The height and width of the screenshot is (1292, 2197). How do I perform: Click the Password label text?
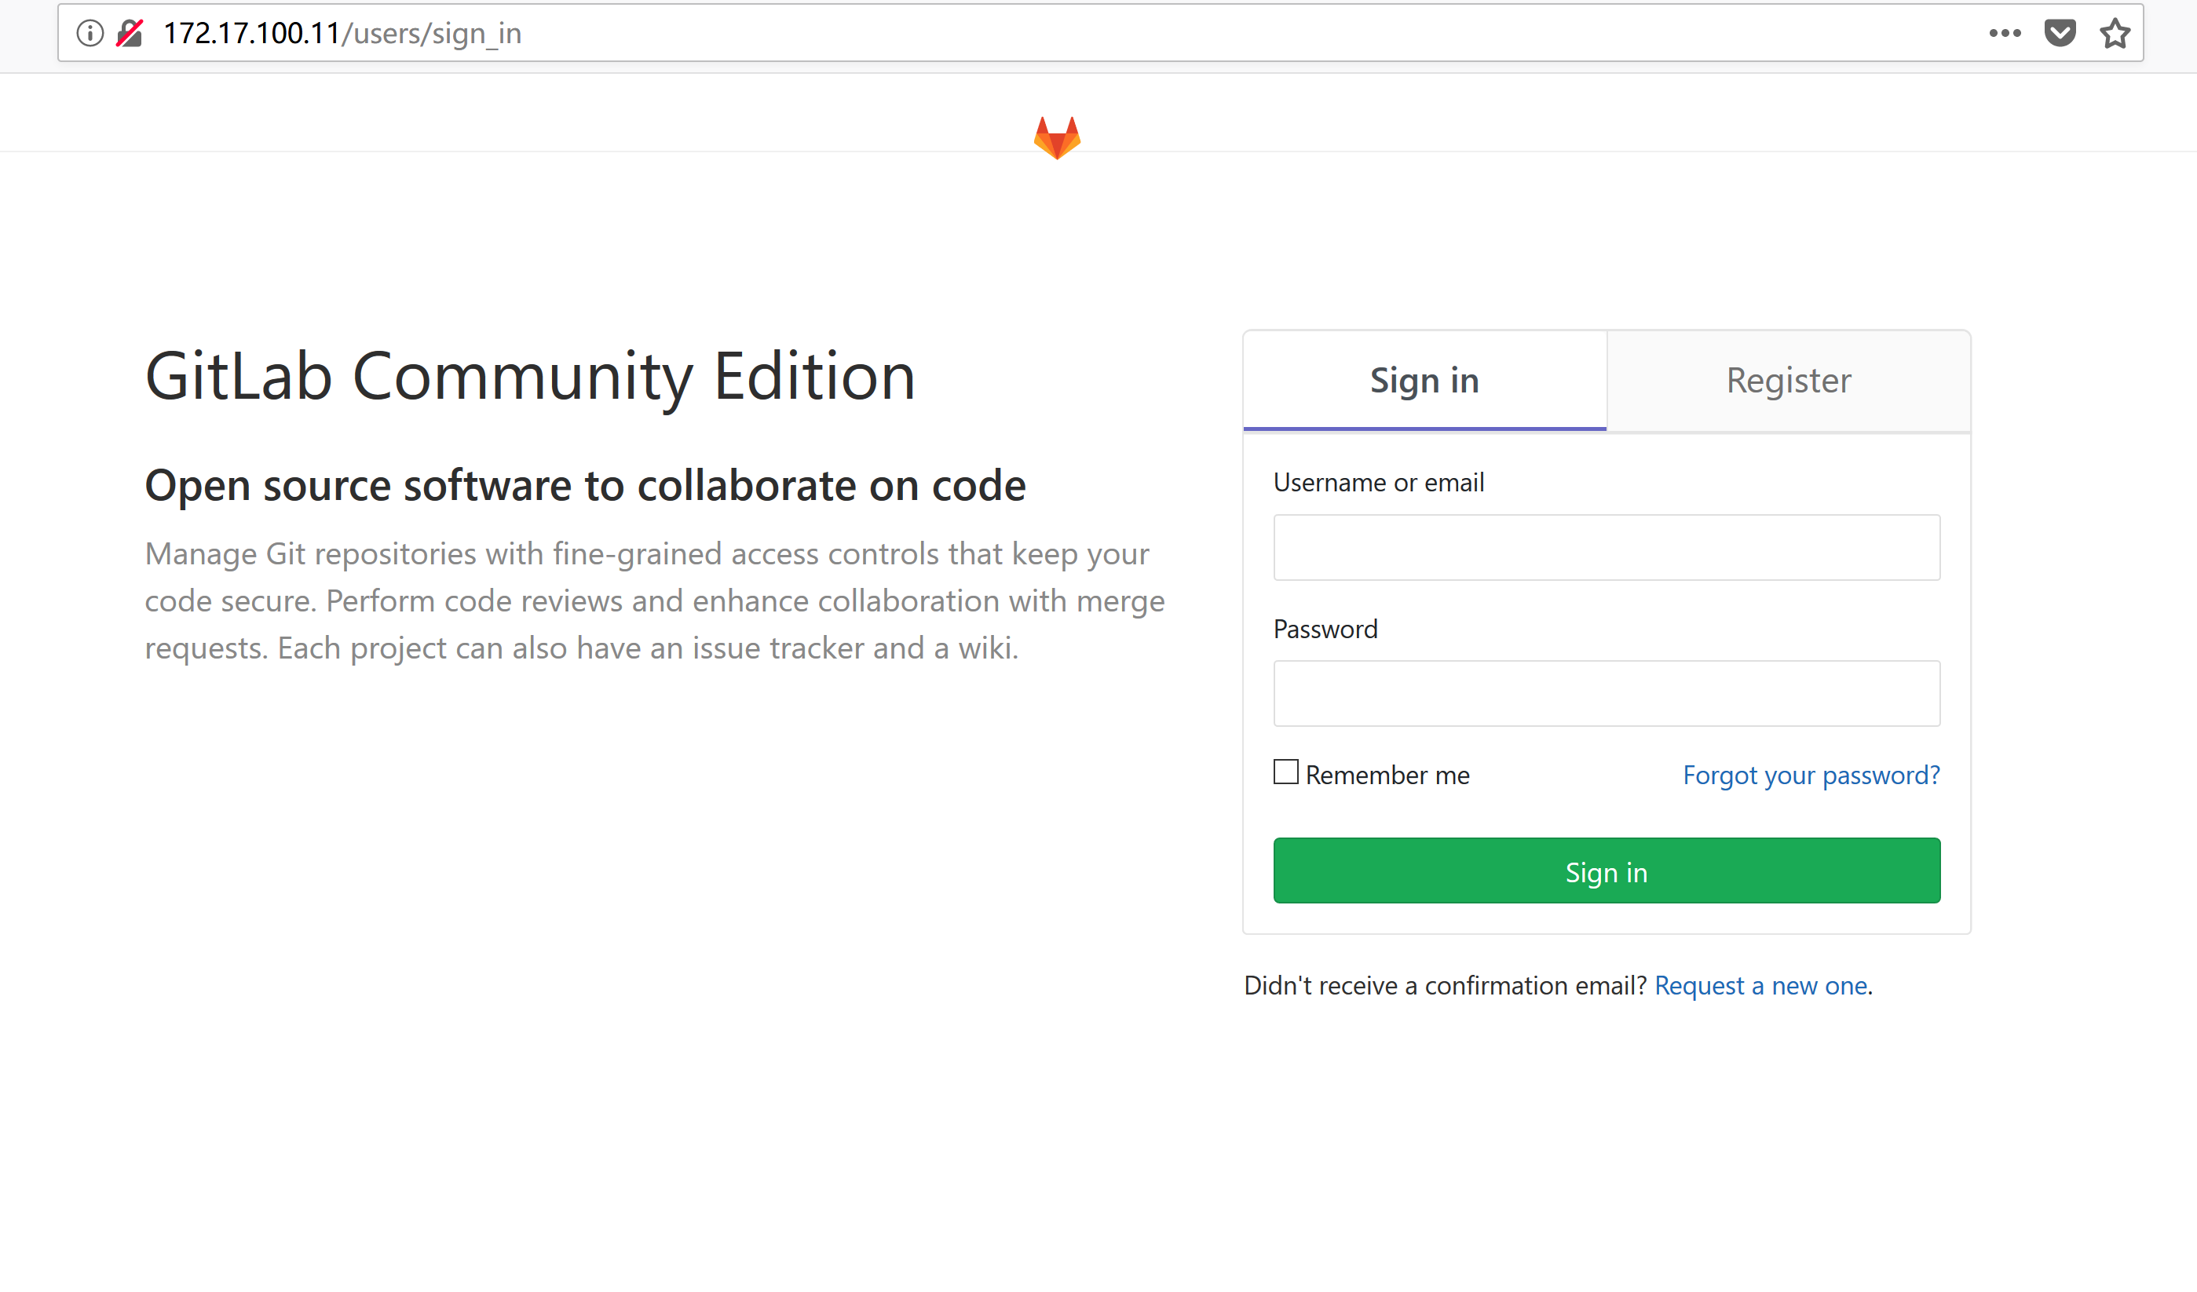(x=1325, y=629)
